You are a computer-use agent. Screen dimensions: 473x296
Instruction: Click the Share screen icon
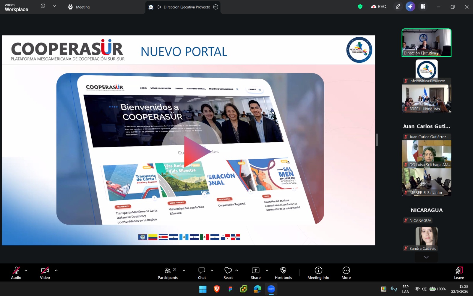coord(255,270)
